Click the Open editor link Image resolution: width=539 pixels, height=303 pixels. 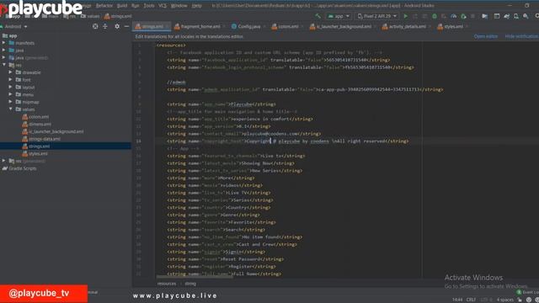pyautogui.click(x=485, y=36)
